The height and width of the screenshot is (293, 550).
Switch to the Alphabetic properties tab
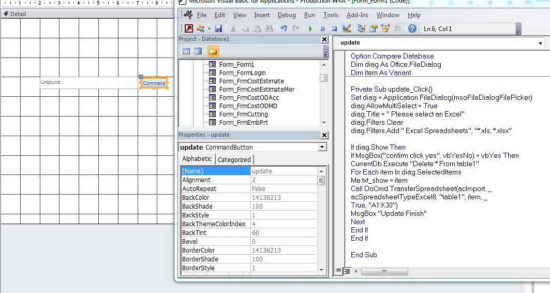197,159
